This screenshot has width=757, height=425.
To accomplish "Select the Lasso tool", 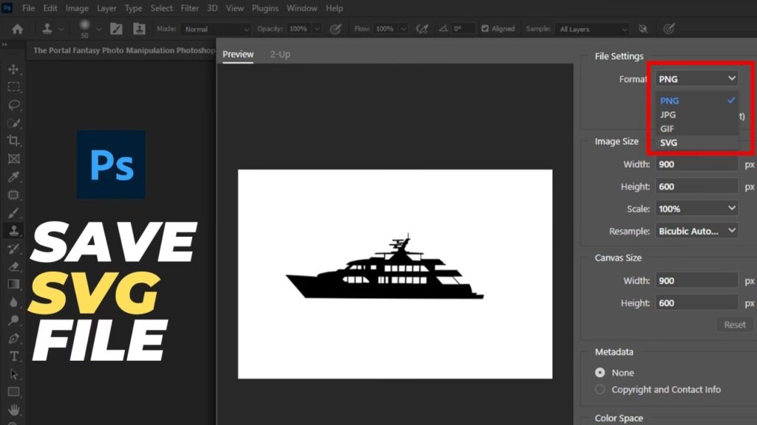I will 13,105.
